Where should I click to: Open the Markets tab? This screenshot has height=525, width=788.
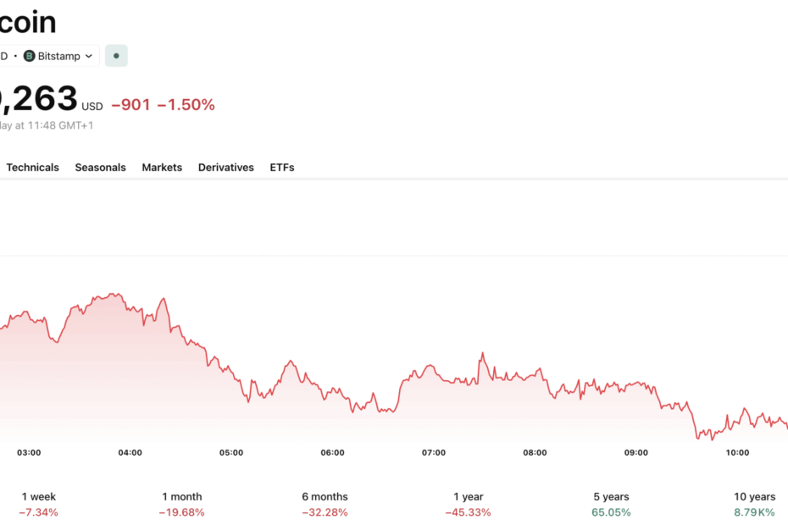pyautogui.click(x=162, y=168)
